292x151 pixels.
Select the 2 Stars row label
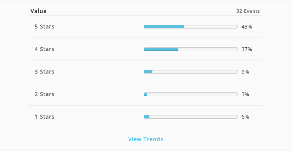(44, 94)
